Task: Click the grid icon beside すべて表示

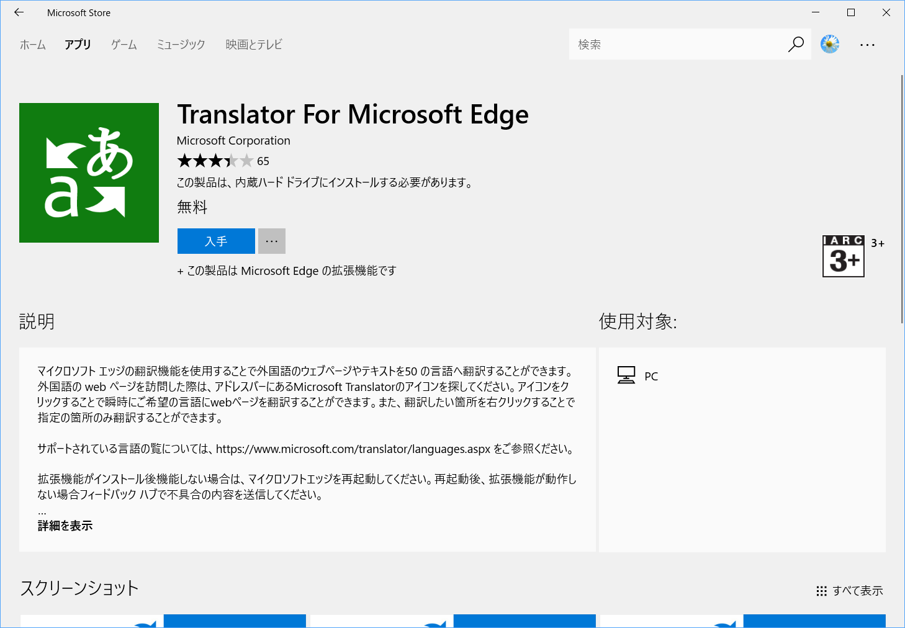Action: pyautogui.click(x=822, y=590)
